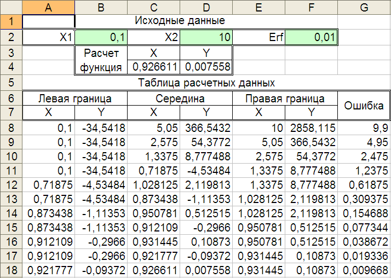This screenshot has width=391, height=278.
Task: Click the 'Ошибка' header cell
Action: click(x=364, y=106)
